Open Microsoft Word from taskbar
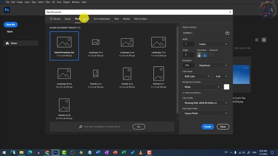278x156 pixels. click(98, 153)
